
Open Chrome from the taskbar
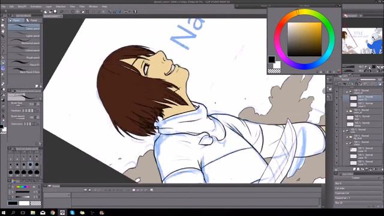pos(53,212)
